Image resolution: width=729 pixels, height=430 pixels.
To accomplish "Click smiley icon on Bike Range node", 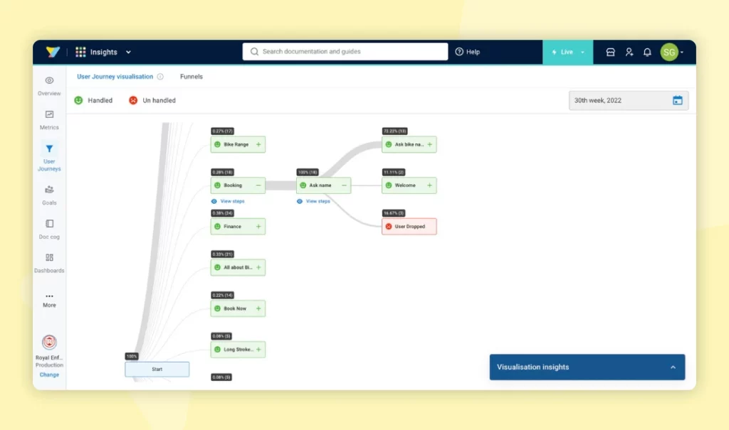I will point(218,144).
